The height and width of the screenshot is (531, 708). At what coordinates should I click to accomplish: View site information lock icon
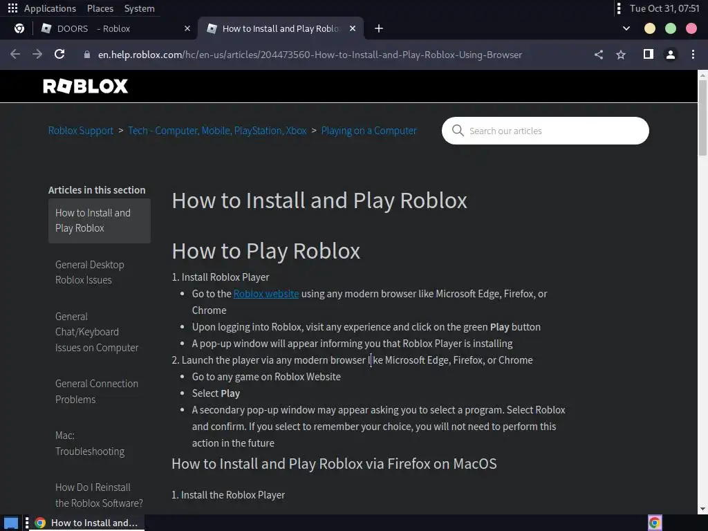tap(86, 55)
